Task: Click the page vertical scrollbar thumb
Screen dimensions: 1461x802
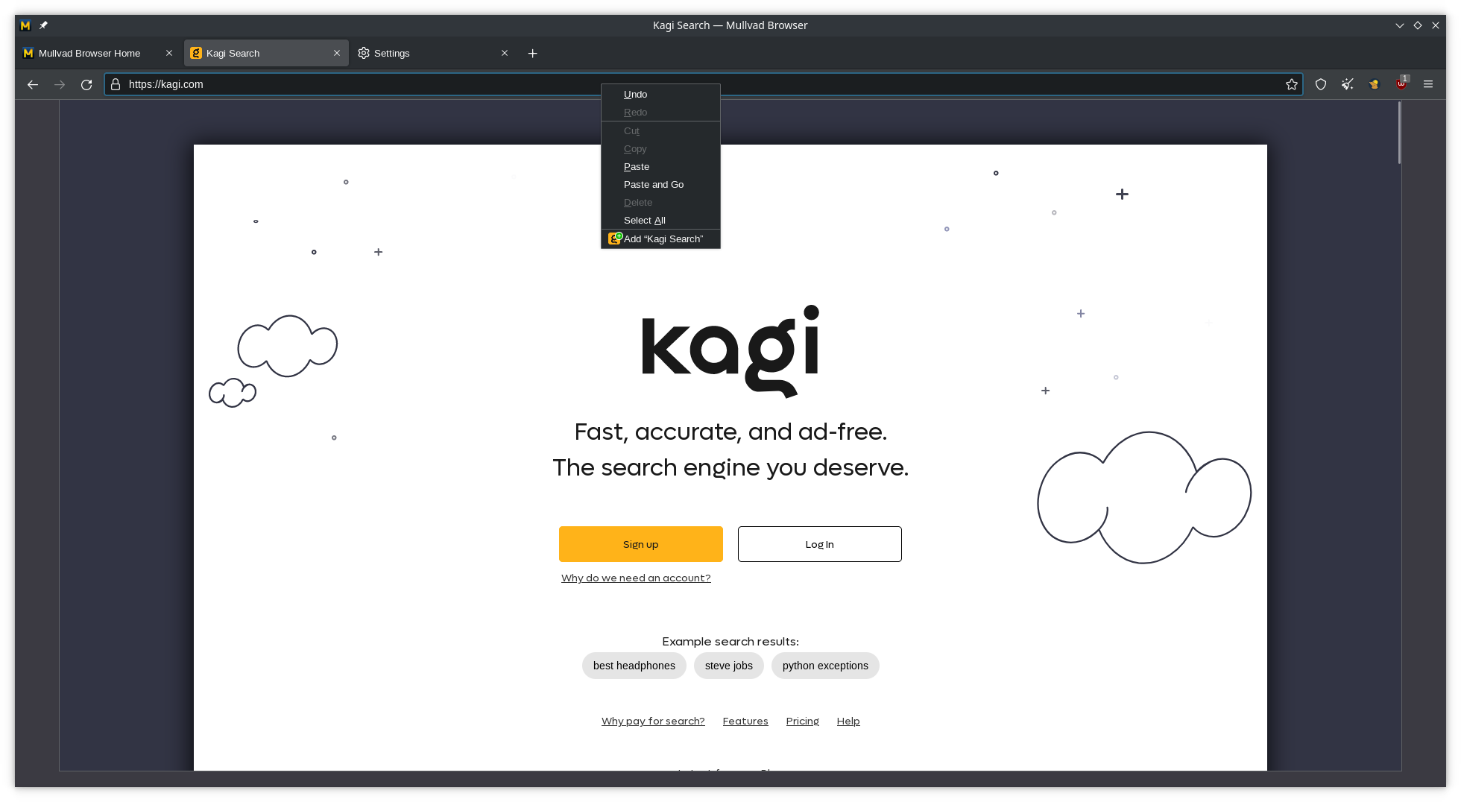Action: pos(1400,133)
